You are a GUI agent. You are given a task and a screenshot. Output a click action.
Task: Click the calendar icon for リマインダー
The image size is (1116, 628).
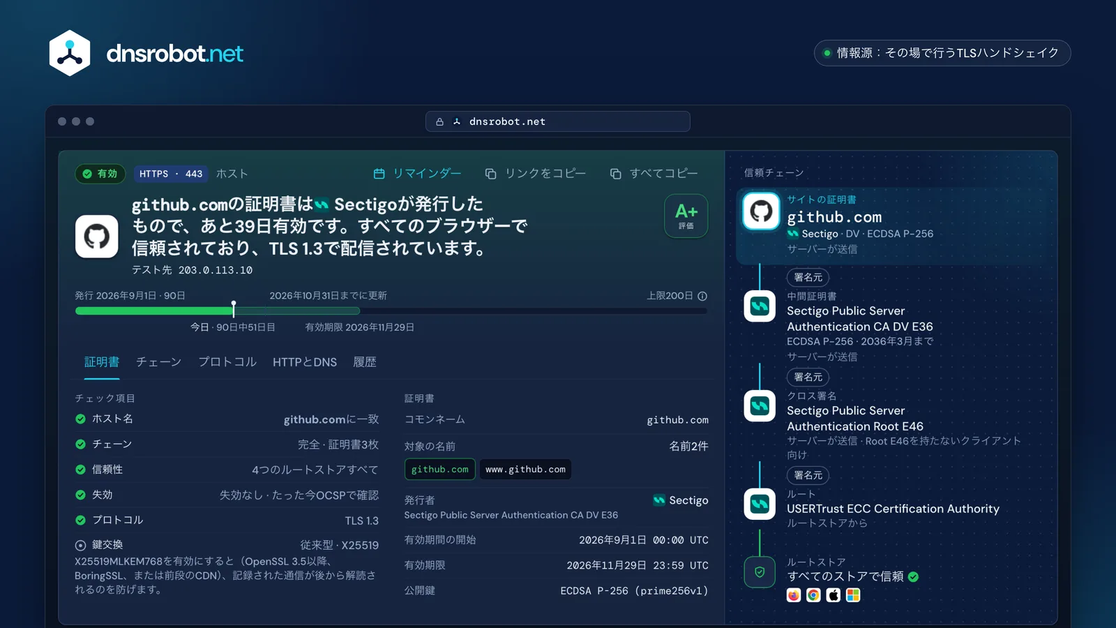[379, 174]
